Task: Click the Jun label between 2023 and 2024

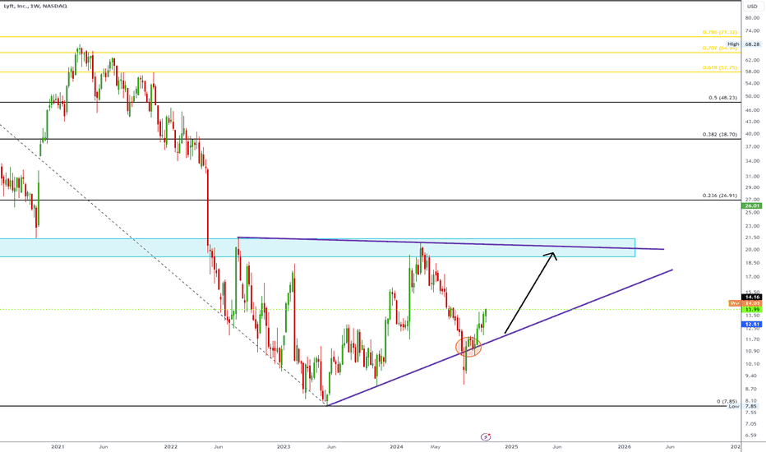Action: pyautogui.click(x=330, y=446)
